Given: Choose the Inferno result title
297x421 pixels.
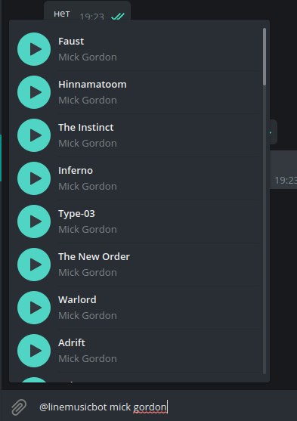Looking at the screenshot, I should coord(76,171).
